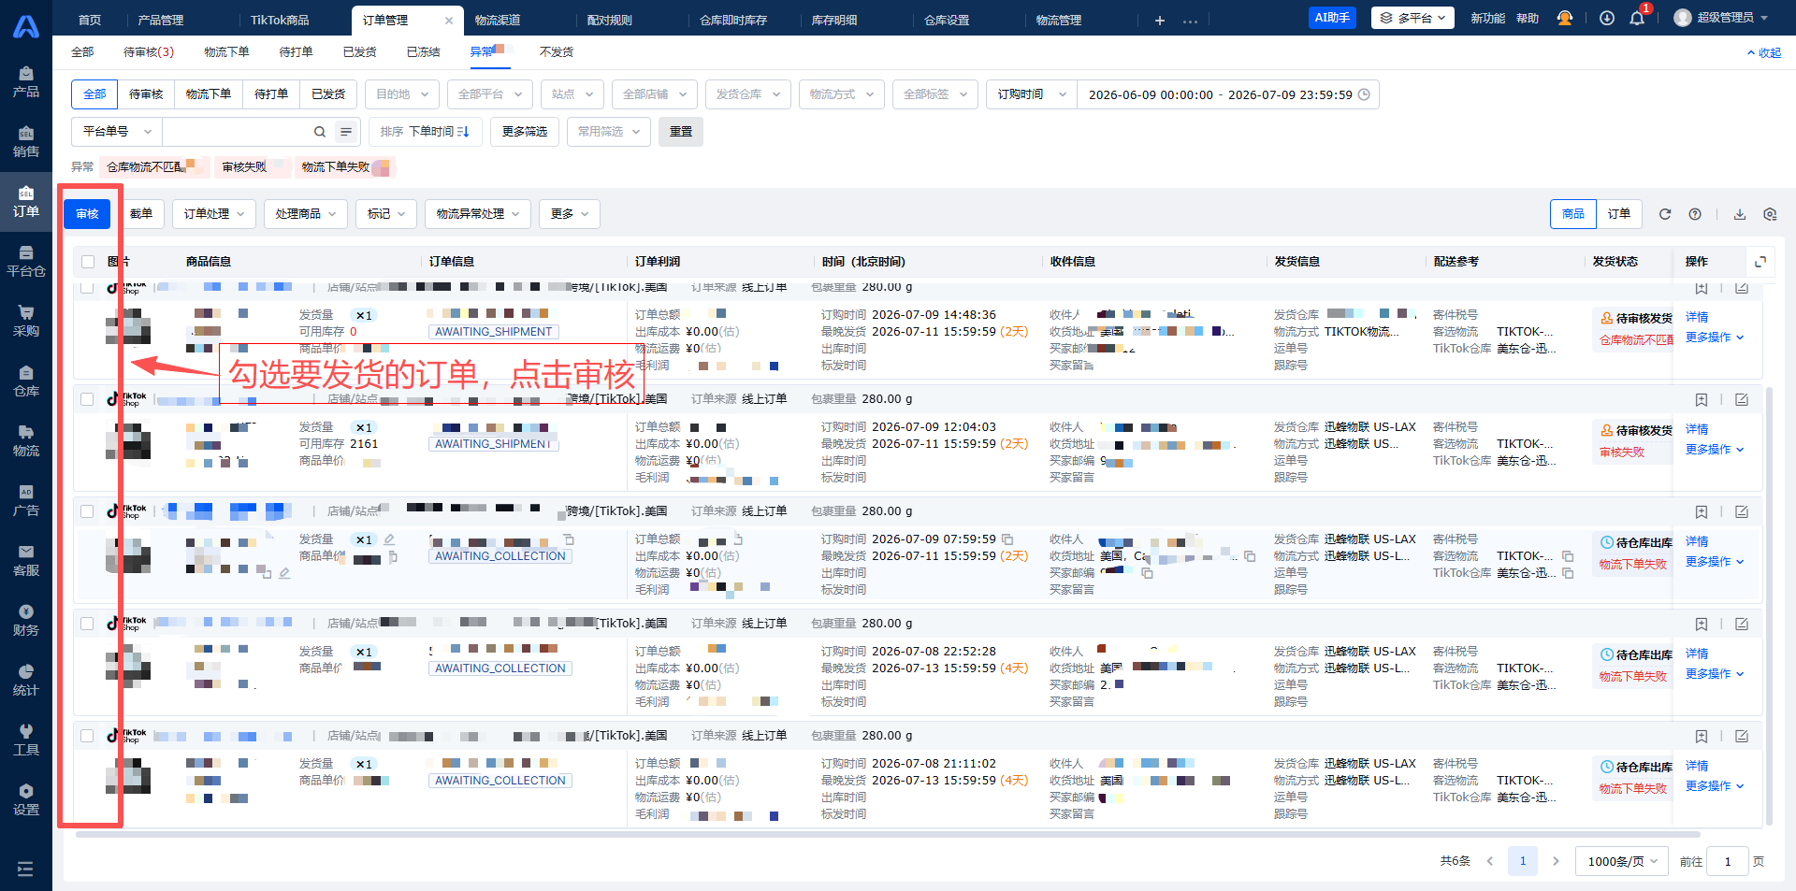
Task: Tick the checkbox for the 12:04:03 order
Action: pos(87,399)
